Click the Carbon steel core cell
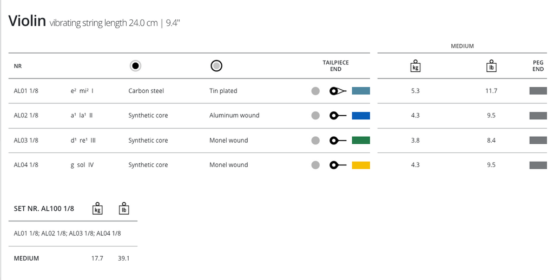554x280 pixels. [x=146, y=91]
